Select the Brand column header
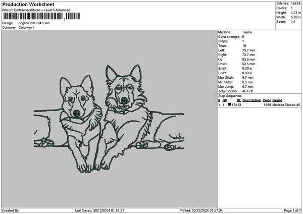 click(x=277, y=100)
